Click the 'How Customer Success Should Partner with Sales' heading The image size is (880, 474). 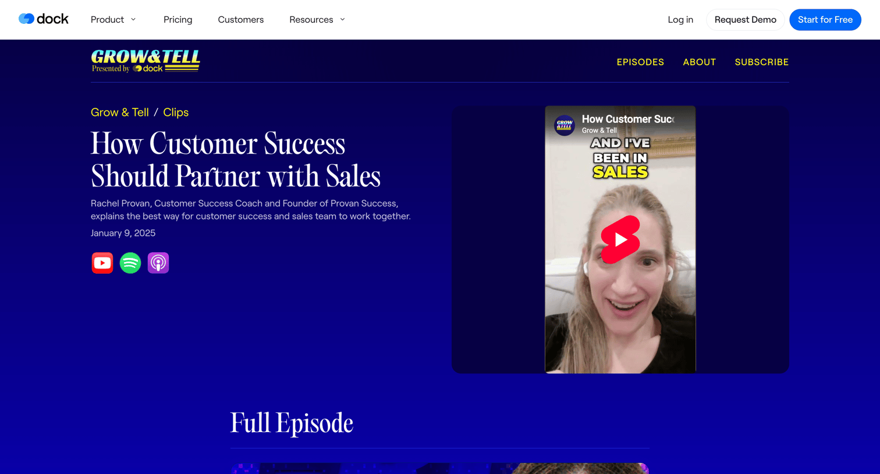coord(236,160)
